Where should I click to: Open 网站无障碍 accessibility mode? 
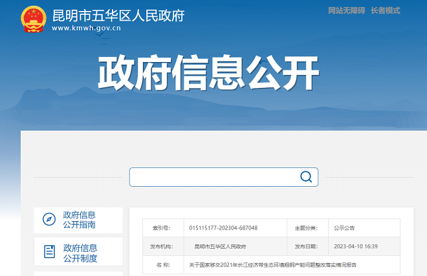click(346, 10)
